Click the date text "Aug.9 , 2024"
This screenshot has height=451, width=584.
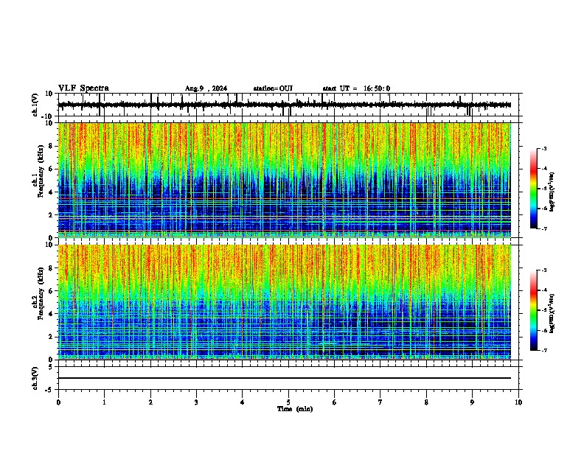(x=206, y=88)
